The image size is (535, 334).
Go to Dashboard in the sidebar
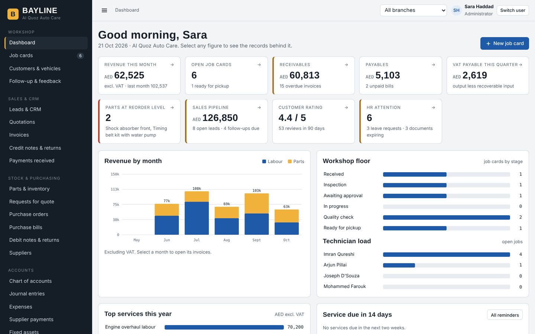pos(46,43)
